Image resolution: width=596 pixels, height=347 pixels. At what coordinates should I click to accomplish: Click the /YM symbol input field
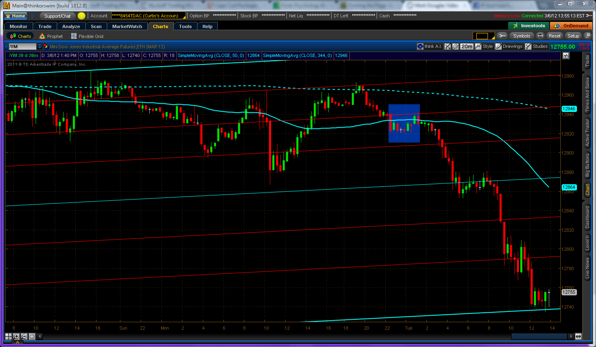[x=22, y=47]
